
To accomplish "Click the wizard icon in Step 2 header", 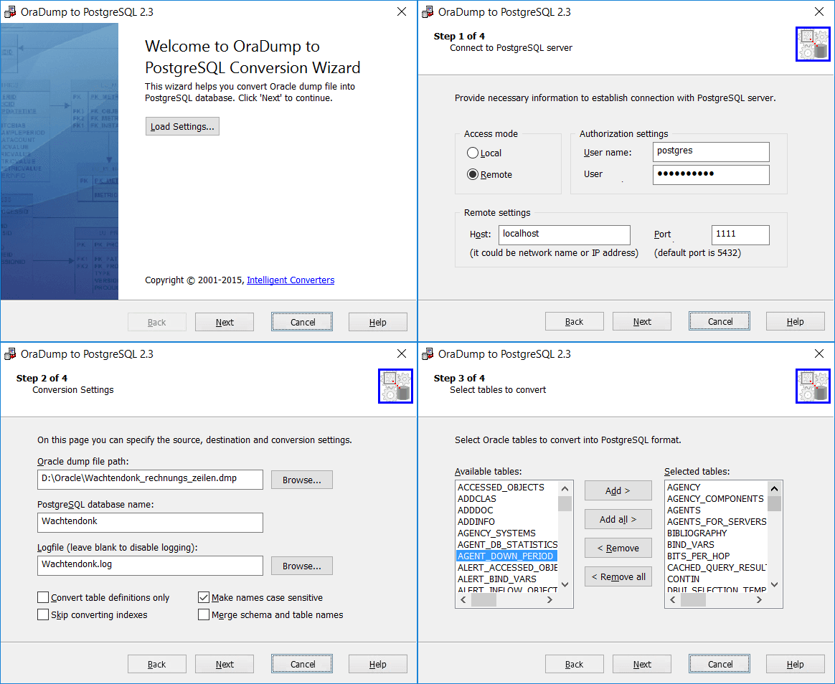I will tap(396, 386).
